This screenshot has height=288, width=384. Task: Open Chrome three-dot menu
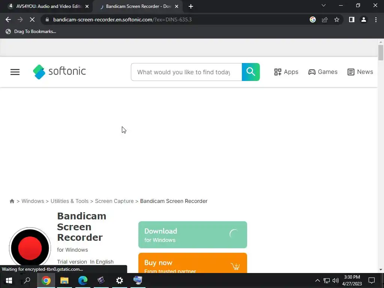(376, 19)
